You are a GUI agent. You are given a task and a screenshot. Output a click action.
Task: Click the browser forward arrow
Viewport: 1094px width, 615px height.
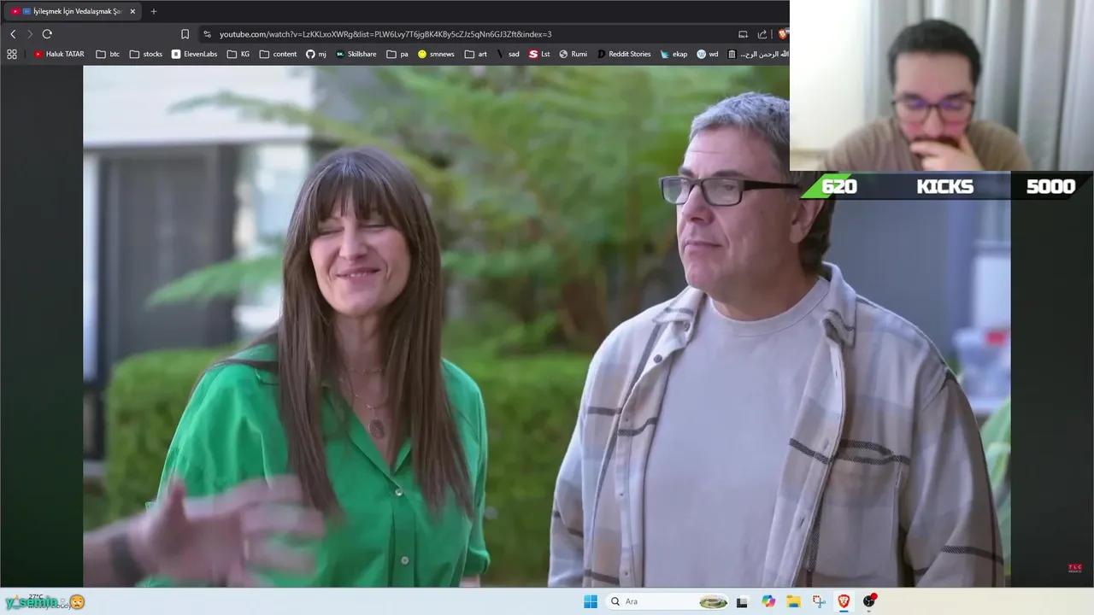point(30,34)
